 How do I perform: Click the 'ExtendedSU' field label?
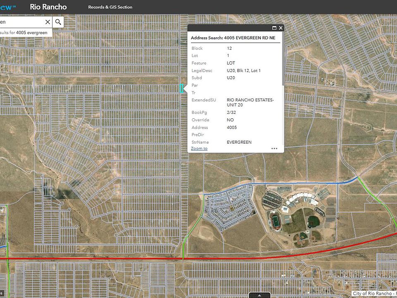tap(204, 100)
